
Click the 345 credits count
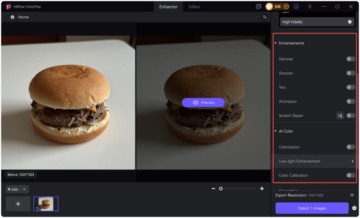[x=278, y=7]
